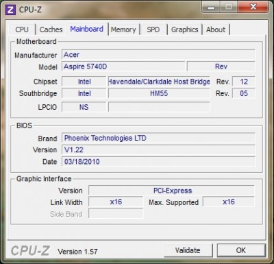Click the LPCIO label

(x=47, y=107)
